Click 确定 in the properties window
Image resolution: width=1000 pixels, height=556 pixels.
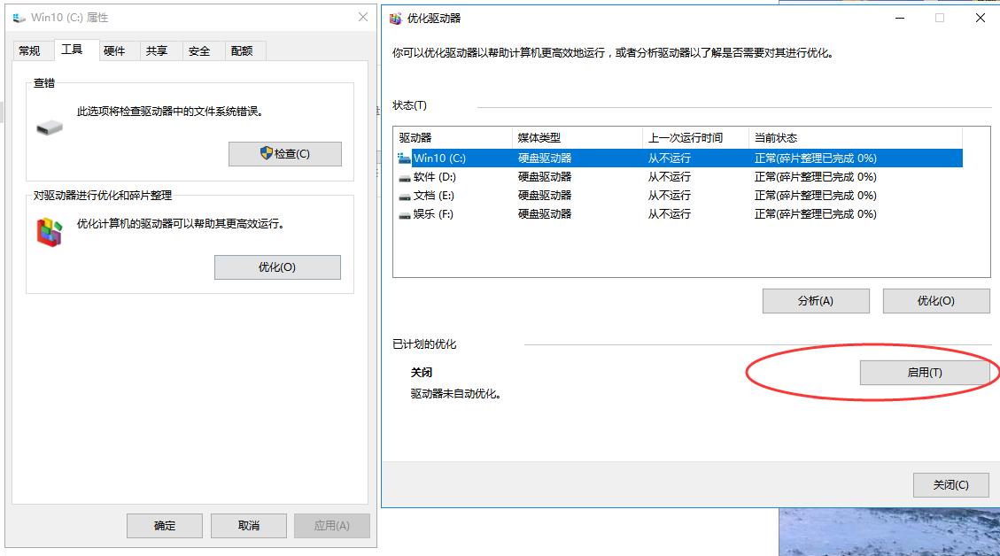165,525
